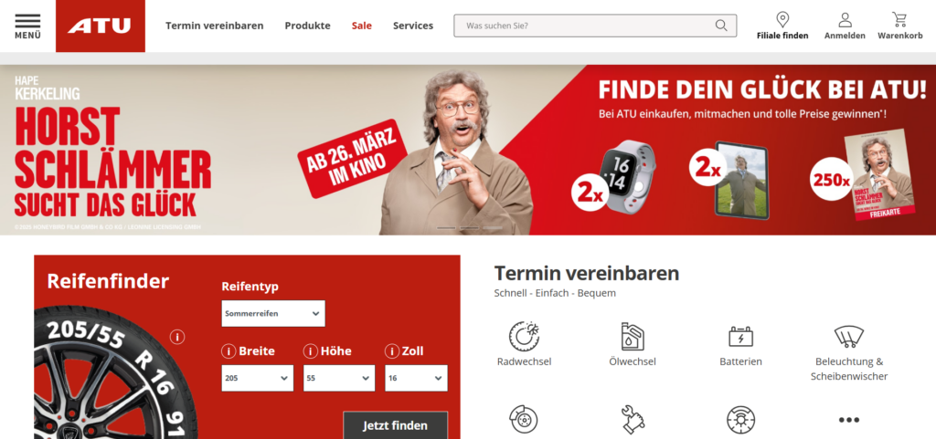
Task: Show more services via three-dots icon
Action: [849, 420]
